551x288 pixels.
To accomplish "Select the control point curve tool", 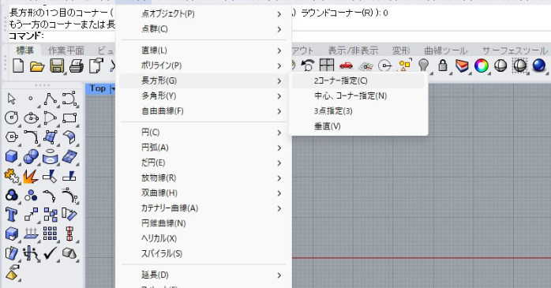I will coord(69,99).
